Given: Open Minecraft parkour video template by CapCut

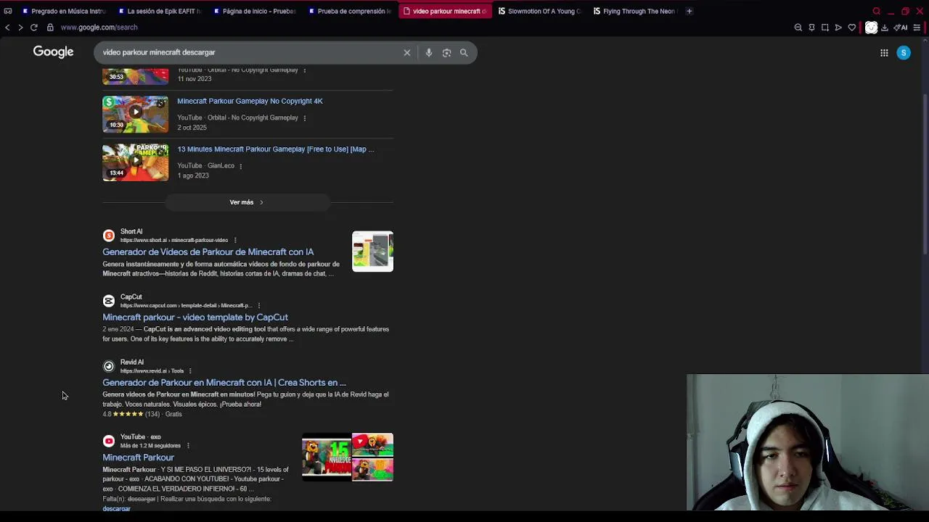Looking at the screenshot, I should 195,318.
